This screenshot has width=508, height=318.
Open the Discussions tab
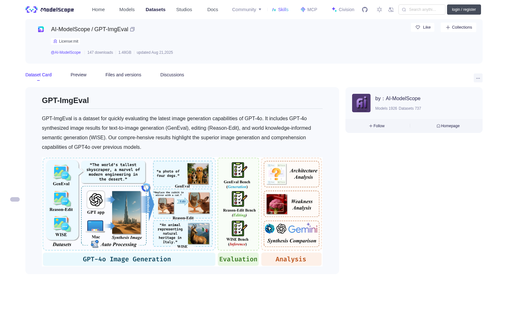[172, 75]
